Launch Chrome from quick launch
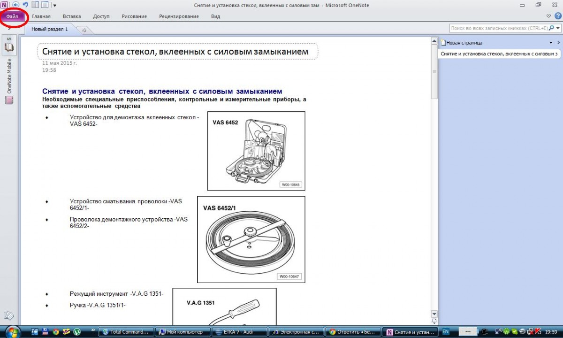 (x=56, y=331)
